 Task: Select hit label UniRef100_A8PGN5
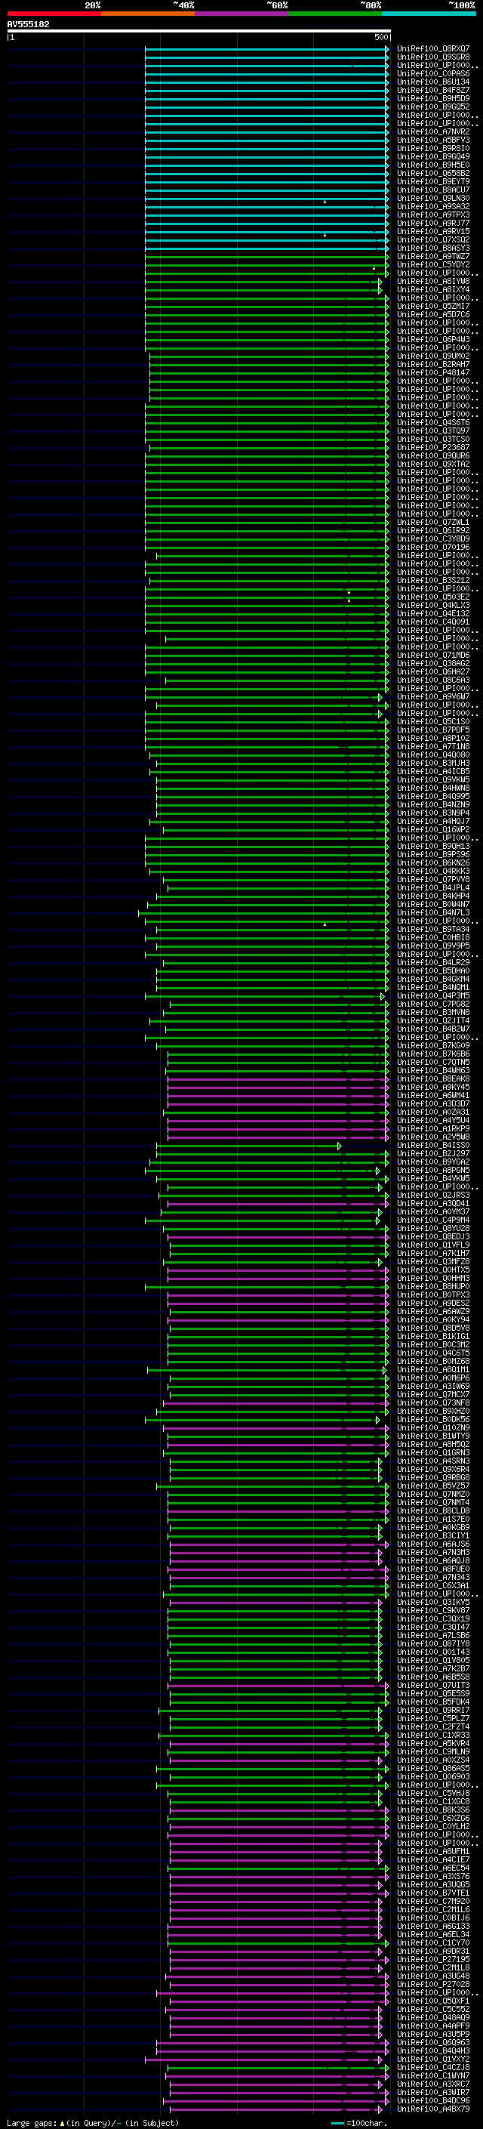[x=432, y=1171]
